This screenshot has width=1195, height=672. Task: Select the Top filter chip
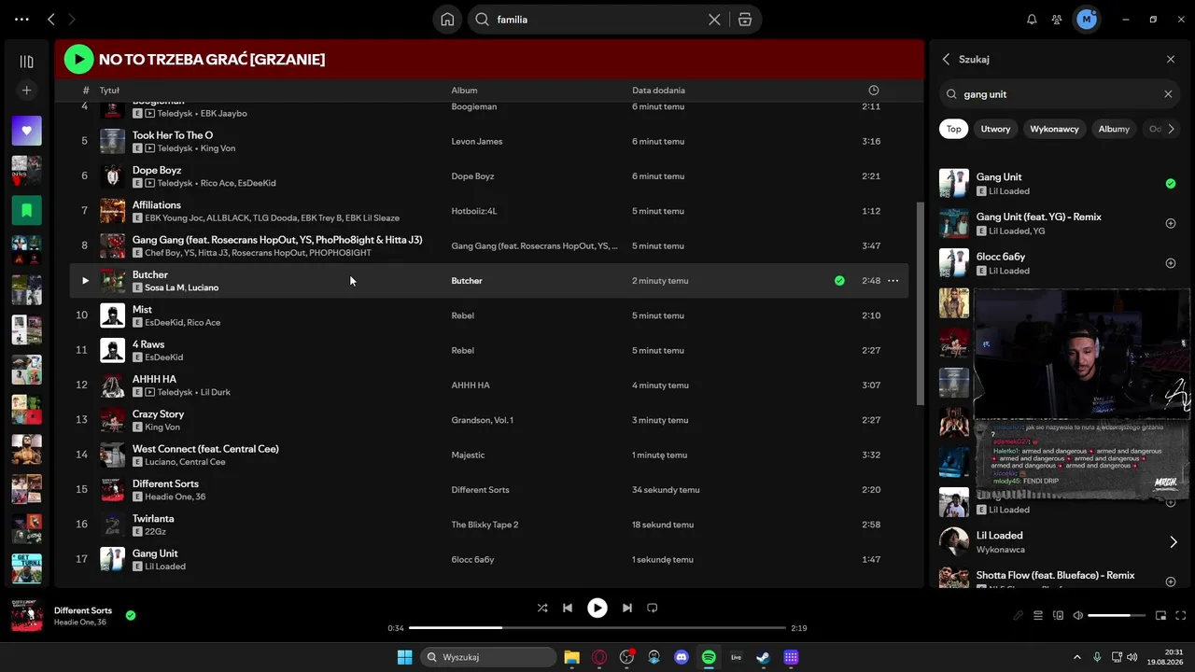[953, 129]
